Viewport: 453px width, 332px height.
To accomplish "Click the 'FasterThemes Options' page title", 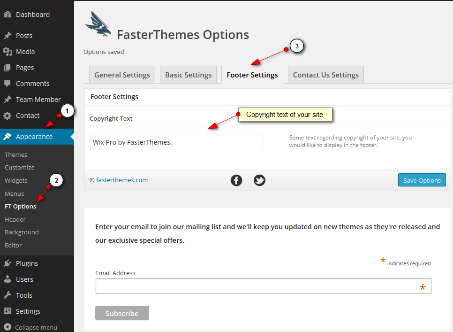I will pyautogui.click(x=183, y=35).
